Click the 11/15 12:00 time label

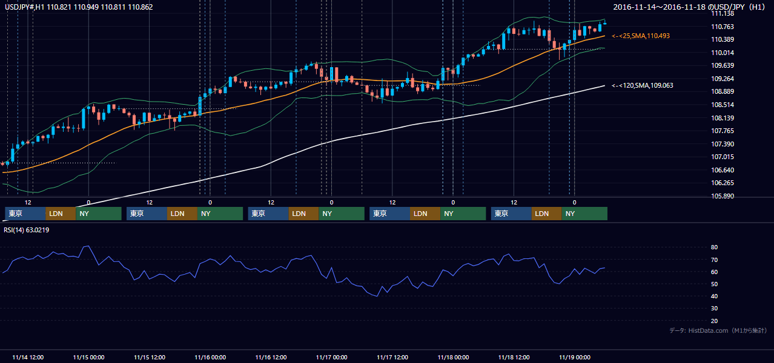149,357
